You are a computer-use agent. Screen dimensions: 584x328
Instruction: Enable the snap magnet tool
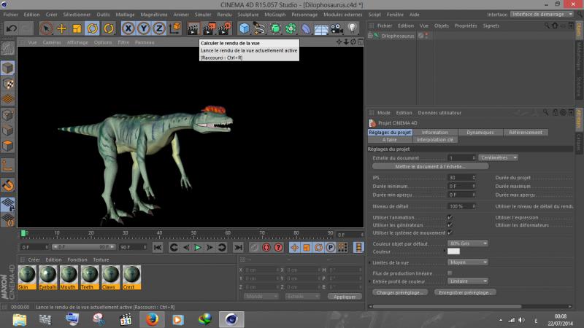coord(8,185)
